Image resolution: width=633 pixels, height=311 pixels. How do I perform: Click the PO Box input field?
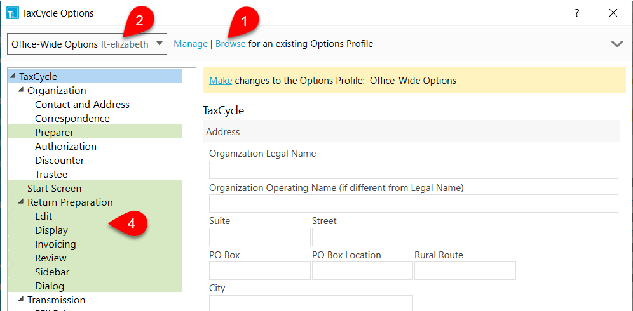click(259, 270)
